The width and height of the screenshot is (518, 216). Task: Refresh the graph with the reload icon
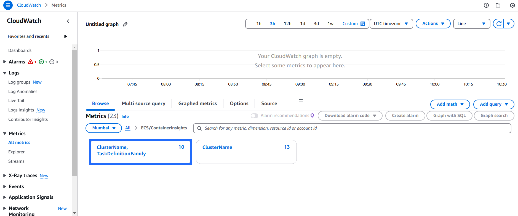499,24
